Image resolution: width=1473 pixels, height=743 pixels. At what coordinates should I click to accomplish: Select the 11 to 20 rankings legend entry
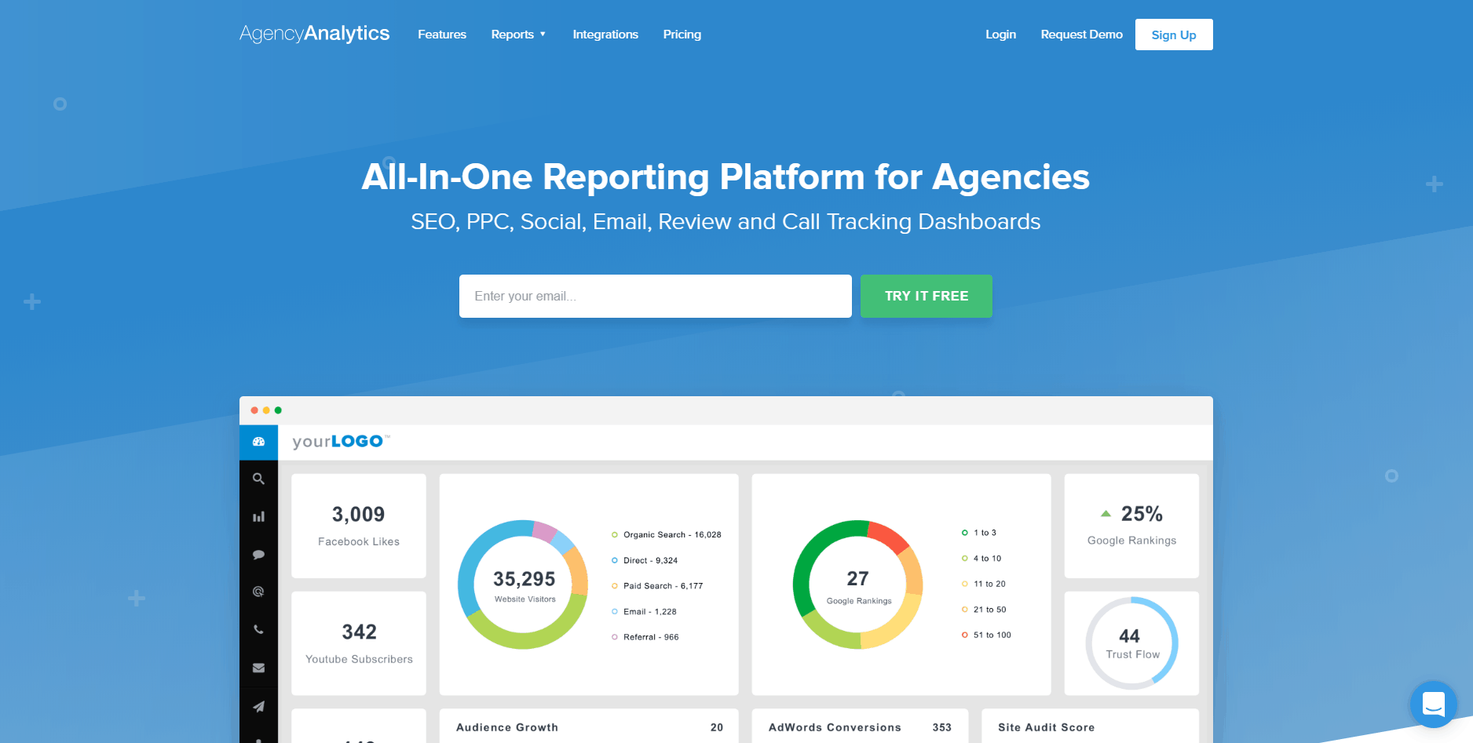984,584
